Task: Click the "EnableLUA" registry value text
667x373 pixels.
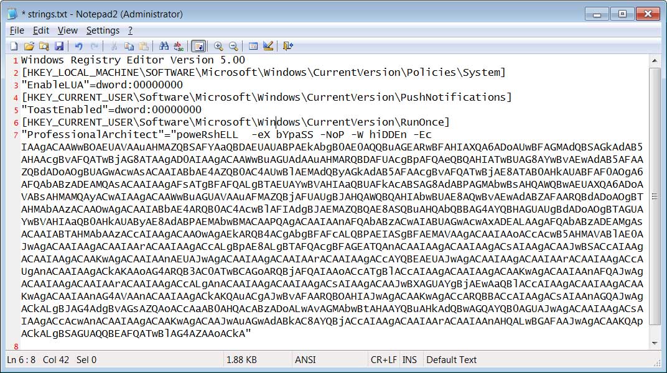Action: (x=102, y=85)
